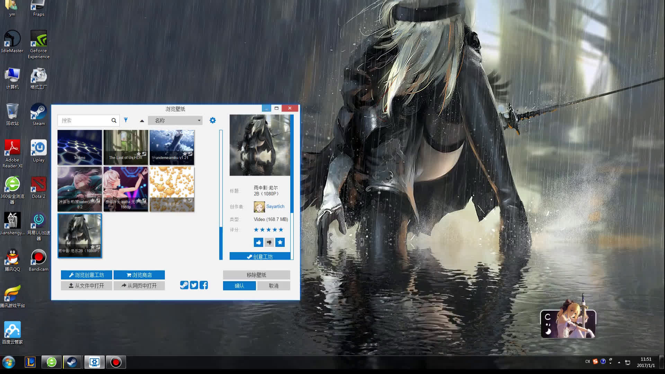The height and width of the screenshot is (374, 665).
Task: Click the favorite star button
Action: [280, 242]
